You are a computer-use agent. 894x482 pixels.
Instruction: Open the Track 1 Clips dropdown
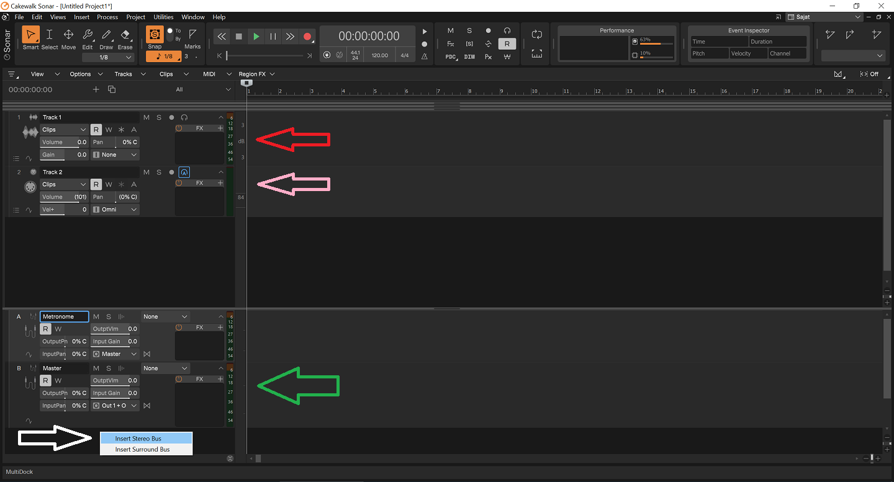(65, 130)
